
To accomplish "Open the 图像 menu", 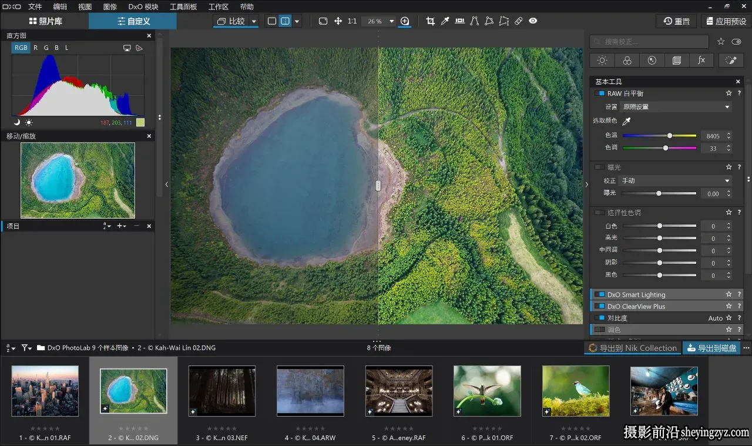I will tap(110, 6).
